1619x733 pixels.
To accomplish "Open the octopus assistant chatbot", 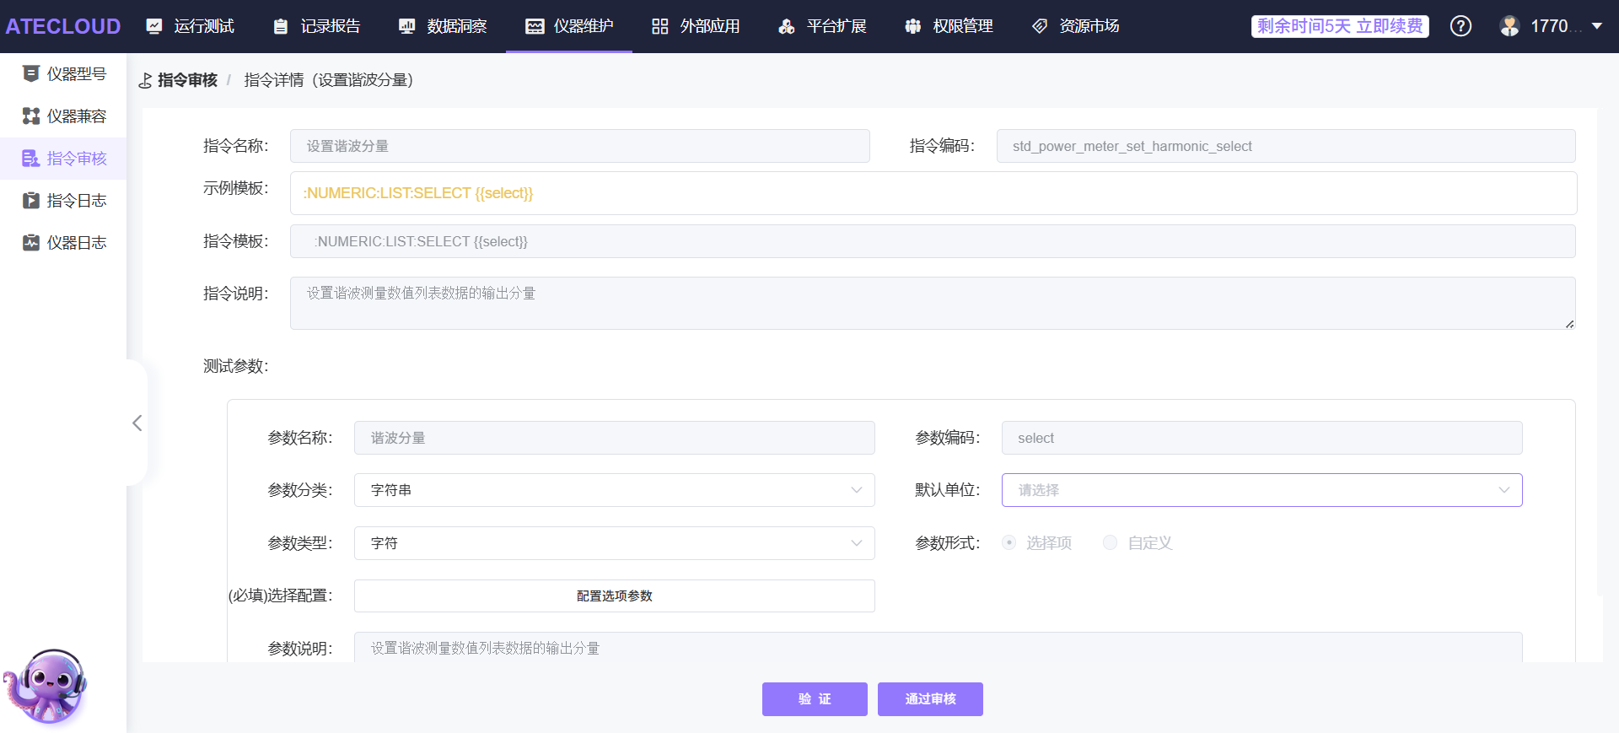I will coord(46,687).
